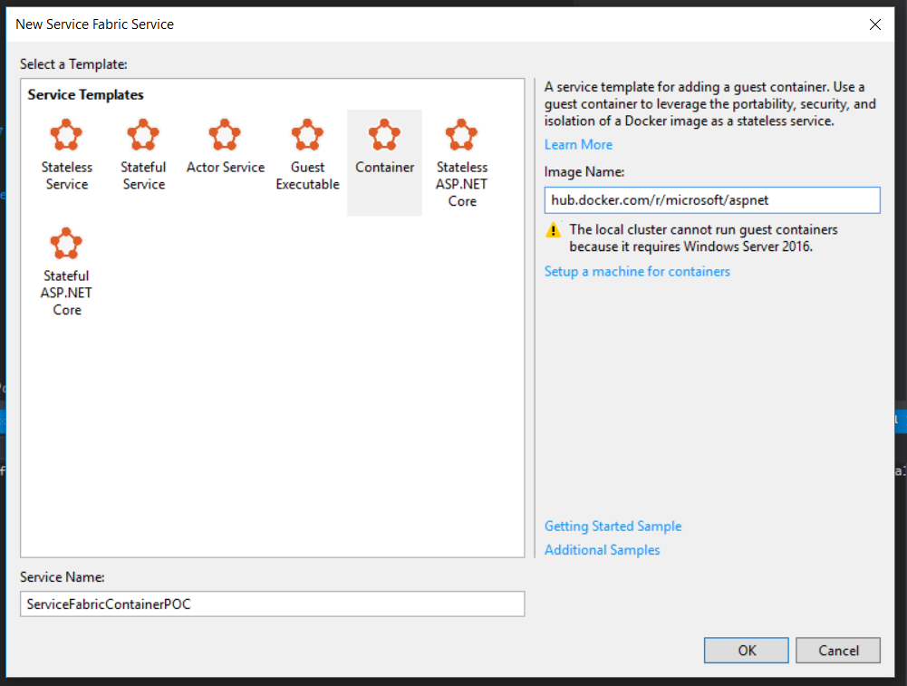
Task: Click the local cluster warning message text
Action: 703,237
